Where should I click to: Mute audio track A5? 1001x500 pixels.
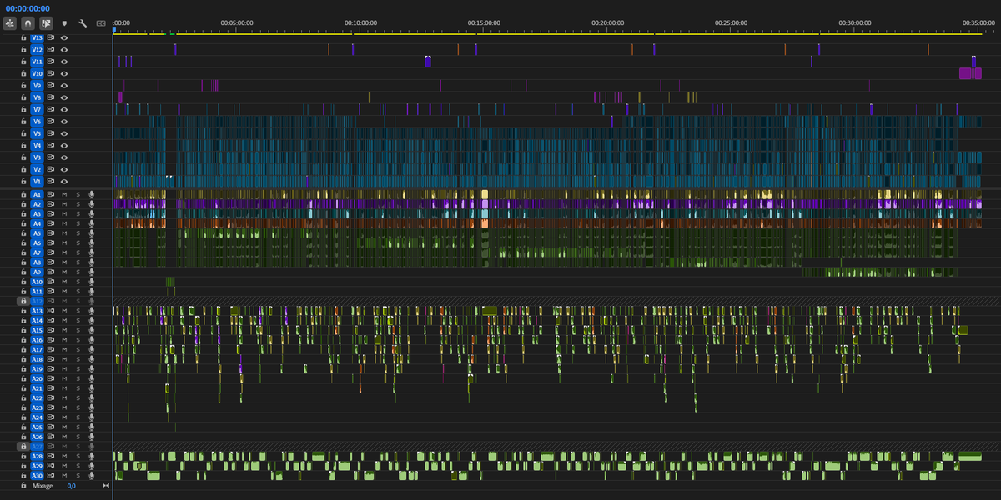(64, 233)
